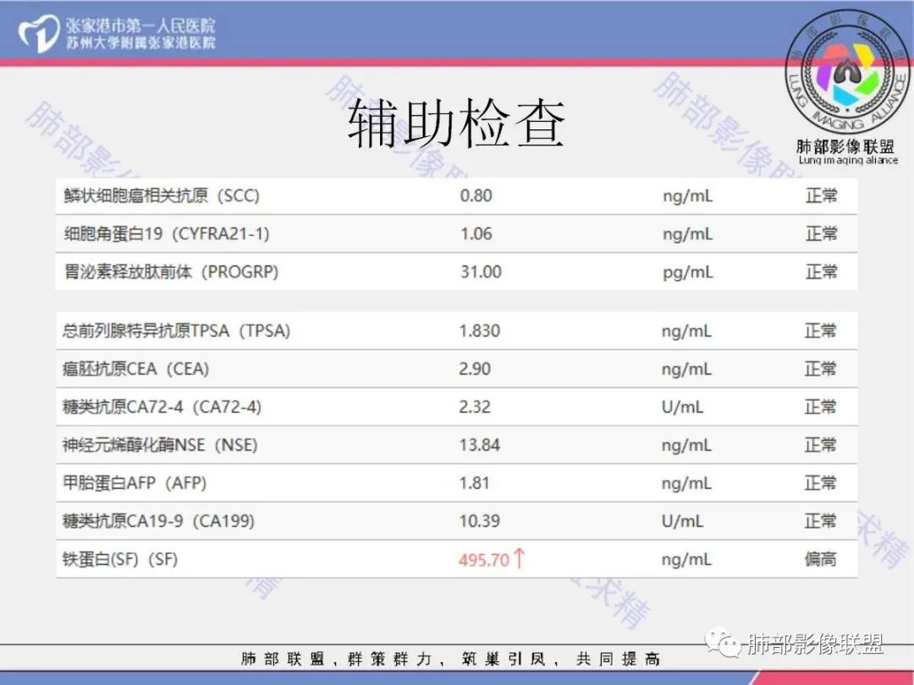Click the hospital logo icon at top left
The height and width of the screenshot is (685, 914).
pos(38,33)
